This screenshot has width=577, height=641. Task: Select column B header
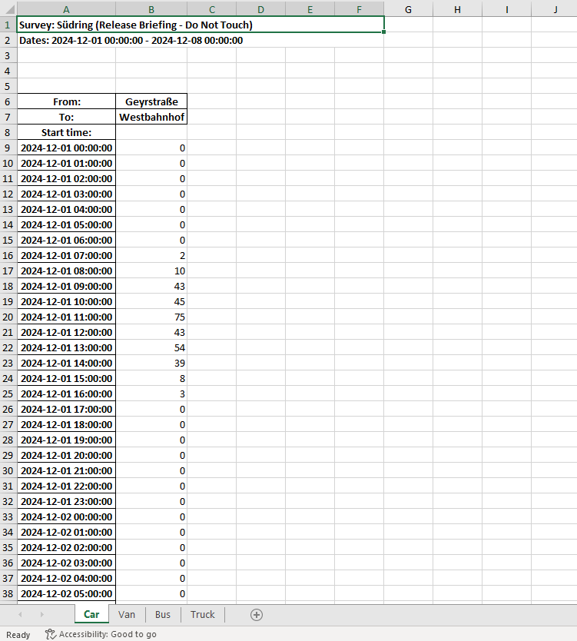[x=151, y=9]
